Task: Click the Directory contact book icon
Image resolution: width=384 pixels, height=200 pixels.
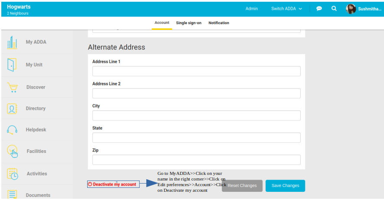Action: pos(12,109)
